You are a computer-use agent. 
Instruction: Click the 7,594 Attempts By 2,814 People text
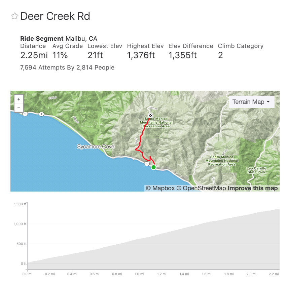pos(67,68)
